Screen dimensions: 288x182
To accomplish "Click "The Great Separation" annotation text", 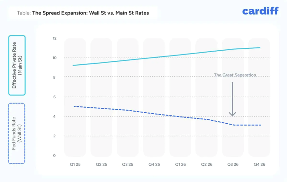I will pos(235,75).
